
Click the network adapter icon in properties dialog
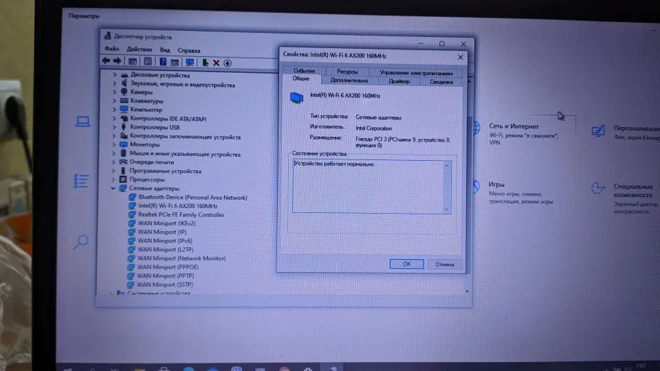296,98
